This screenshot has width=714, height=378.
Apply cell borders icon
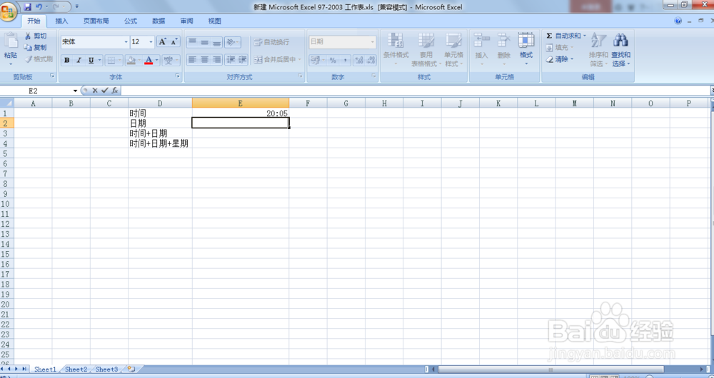(111, 60)
